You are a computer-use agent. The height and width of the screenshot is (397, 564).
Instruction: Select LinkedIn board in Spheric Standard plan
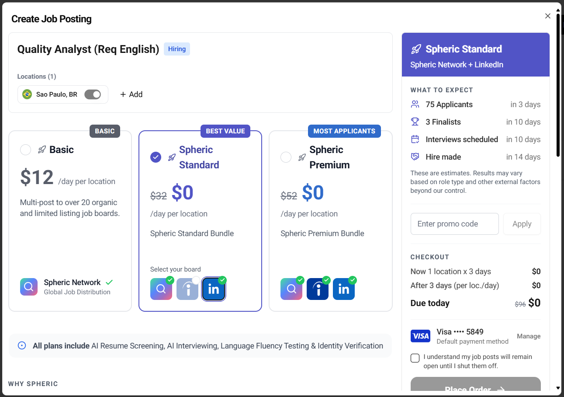tap(214, 289)
